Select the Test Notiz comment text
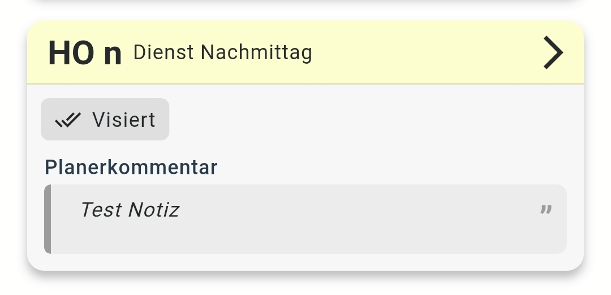Screen dimensions: 611x295 130,210
